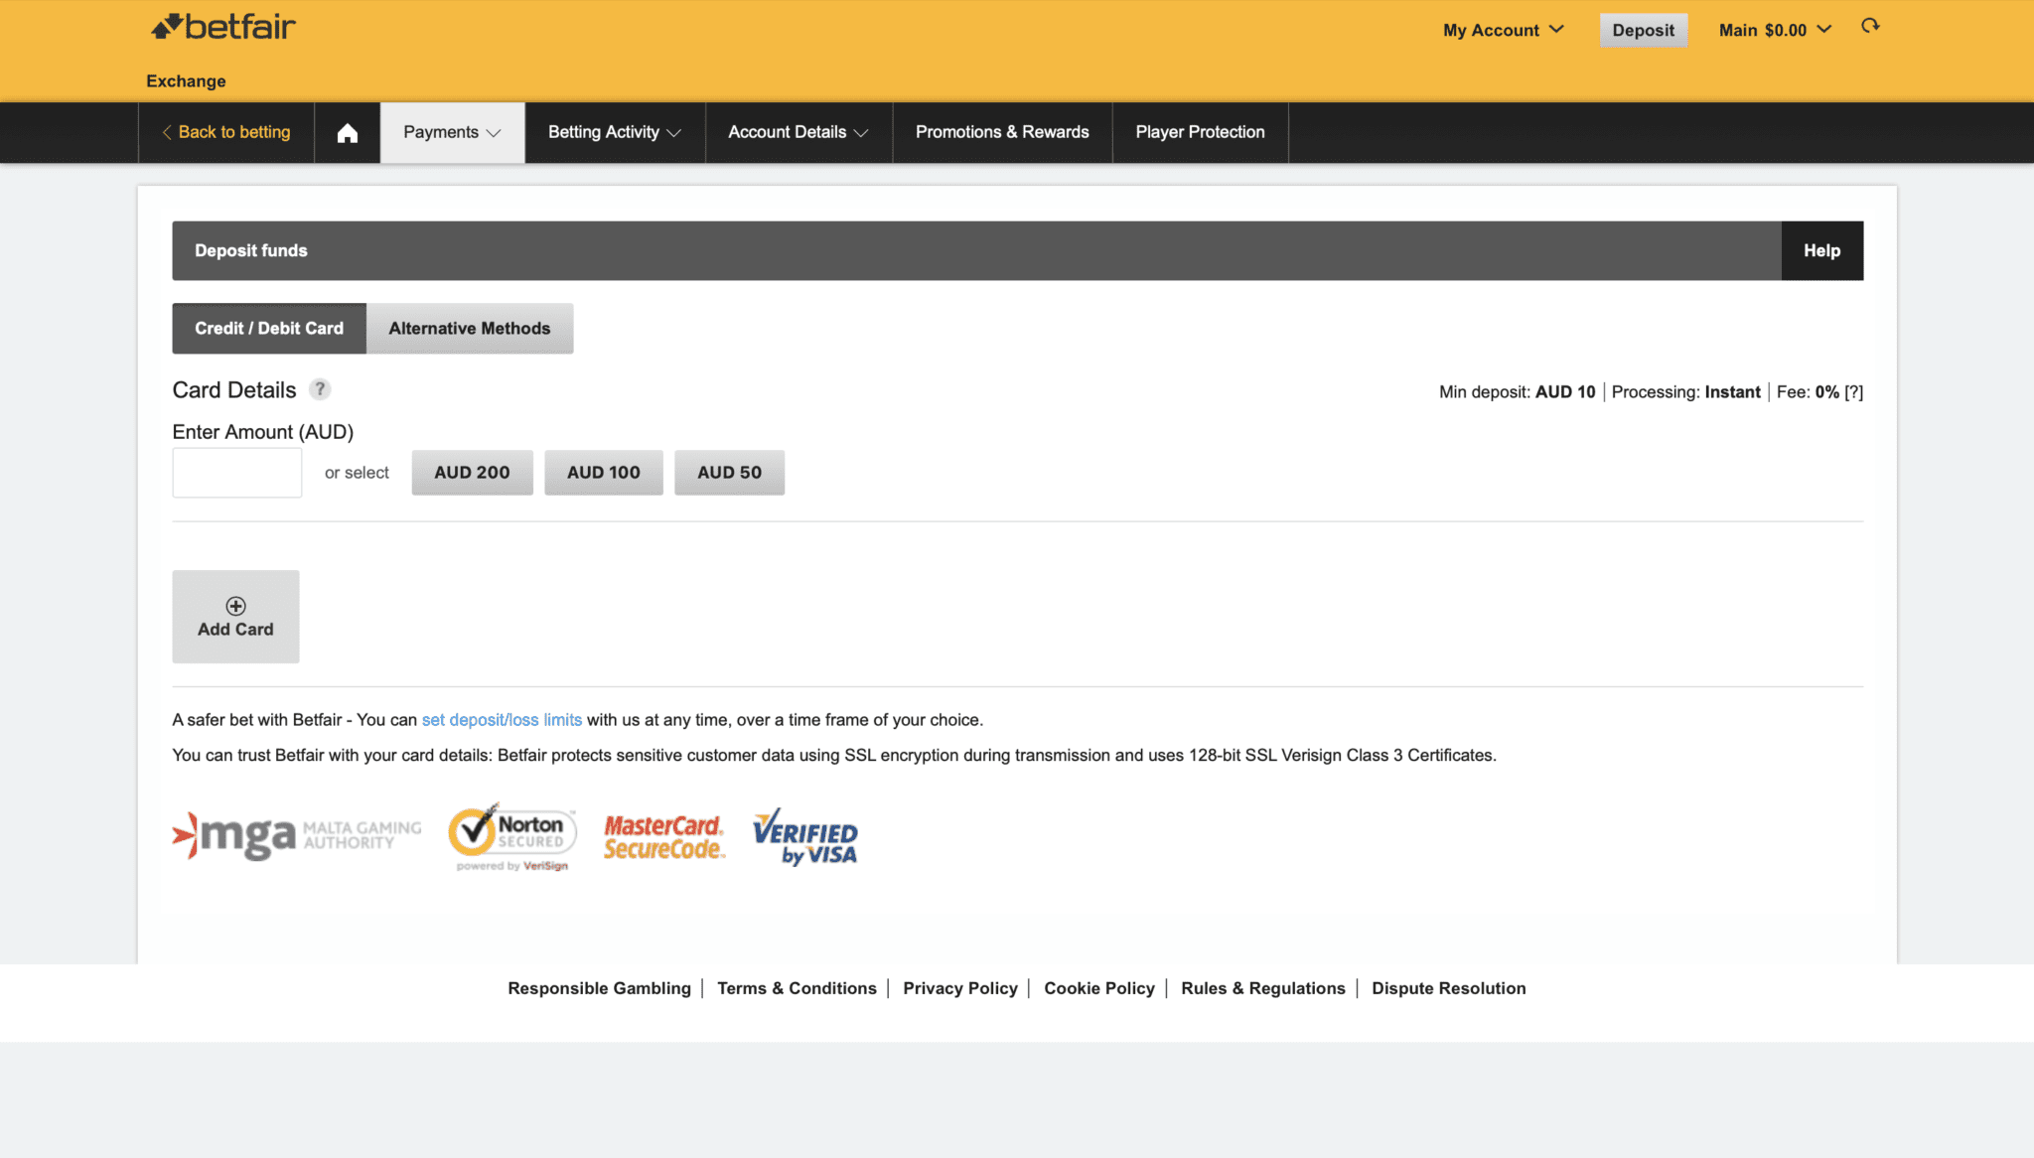Open the Help button in Deposit funds bar

(x=1821, y=251)
